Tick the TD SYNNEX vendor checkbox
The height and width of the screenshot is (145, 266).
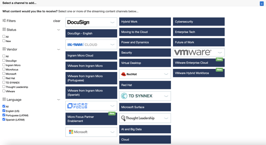[4, 82]
